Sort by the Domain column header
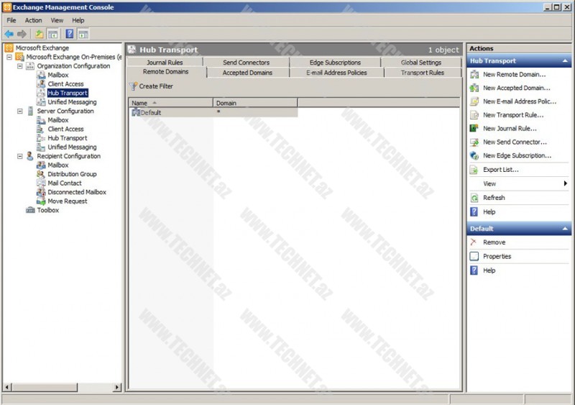Image resolution: width=575 pixels, height=405 pixels. point(255,103)
